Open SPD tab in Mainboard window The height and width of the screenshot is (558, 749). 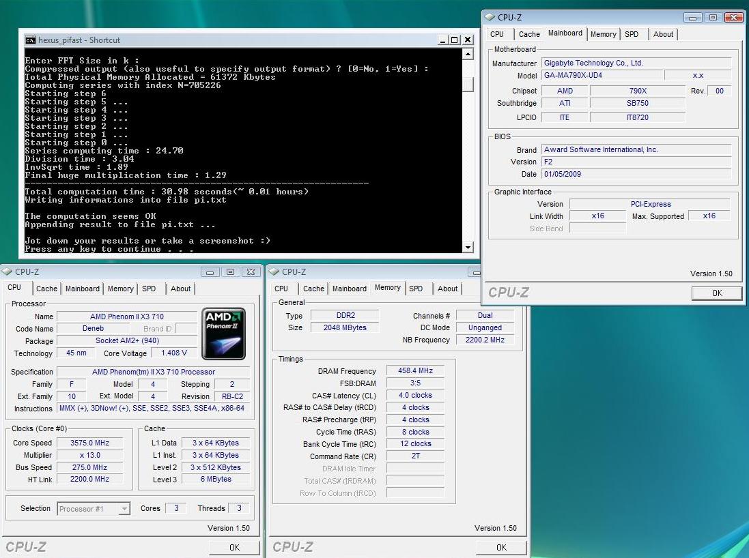632,34
